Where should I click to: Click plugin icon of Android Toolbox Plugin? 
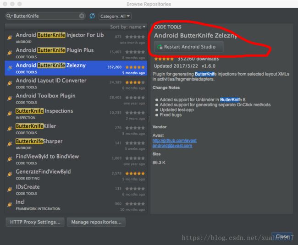click(x=10, y=98)
